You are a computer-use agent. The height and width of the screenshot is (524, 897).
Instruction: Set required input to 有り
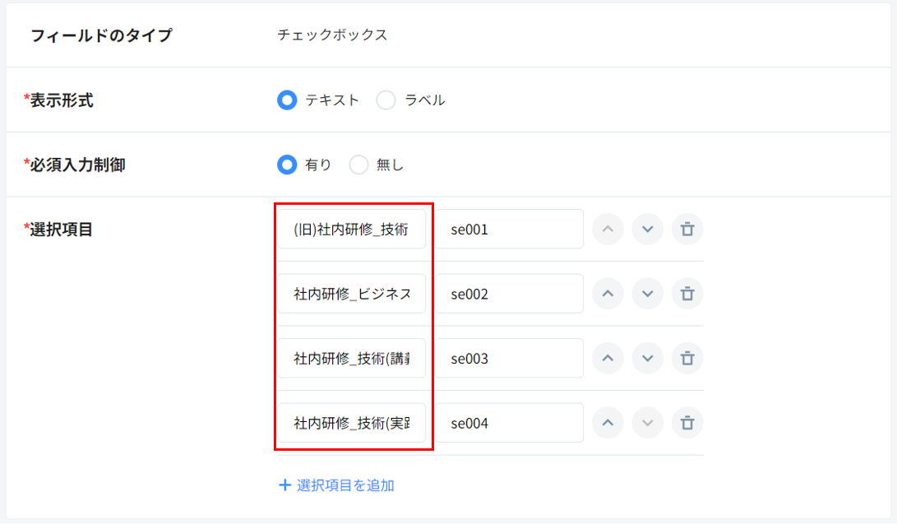tap(287, 165)
